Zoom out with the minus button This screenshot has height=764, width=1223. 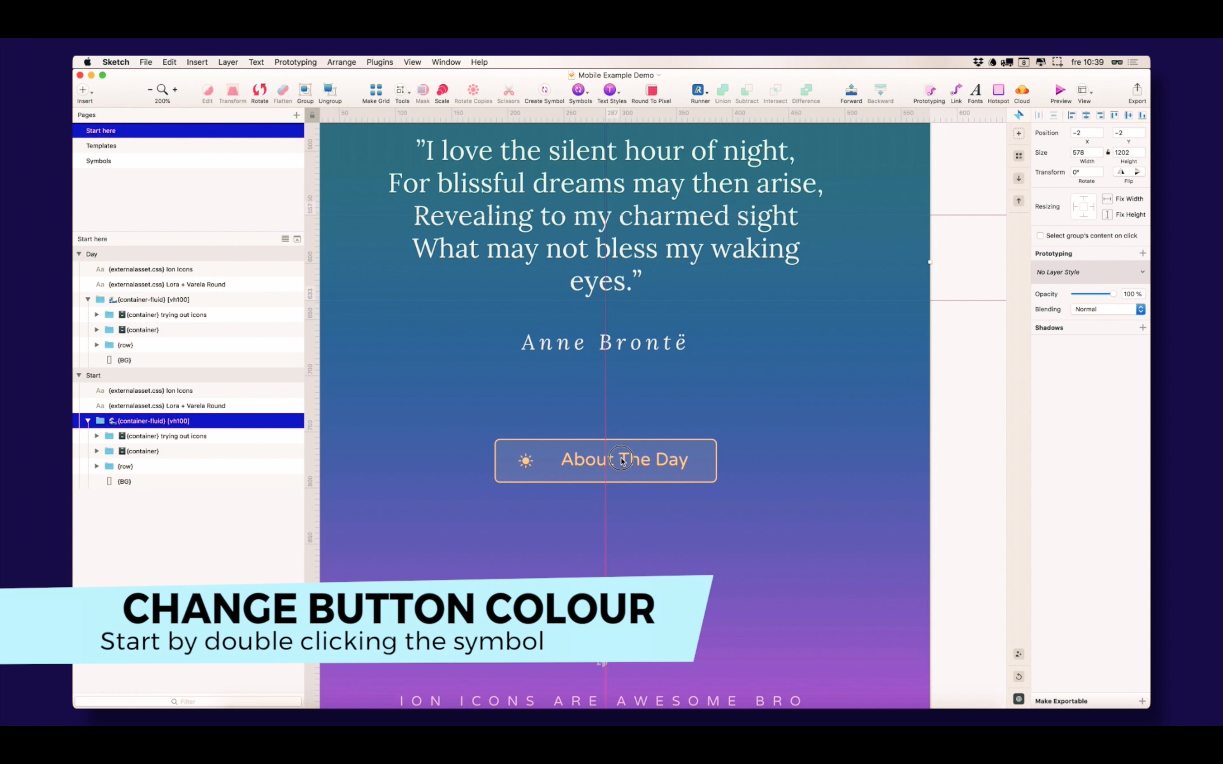click(x=150, y=89)
